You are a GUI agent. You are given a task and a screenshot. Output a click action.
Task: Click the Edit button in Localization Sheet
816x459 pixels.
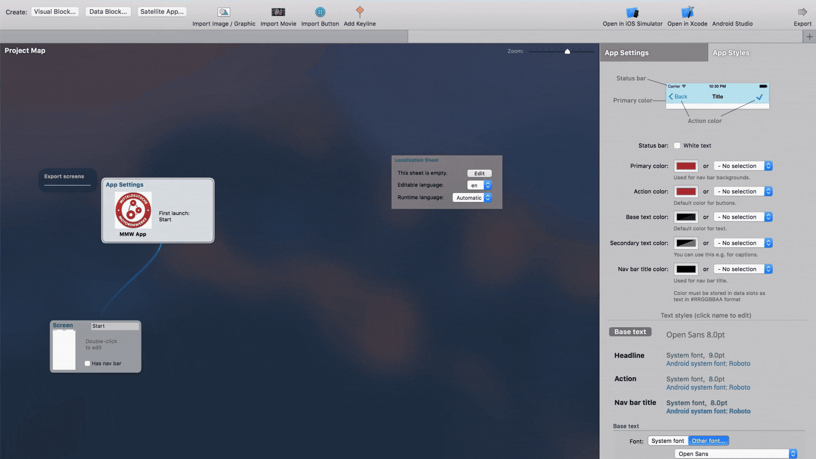pos(478,173)
